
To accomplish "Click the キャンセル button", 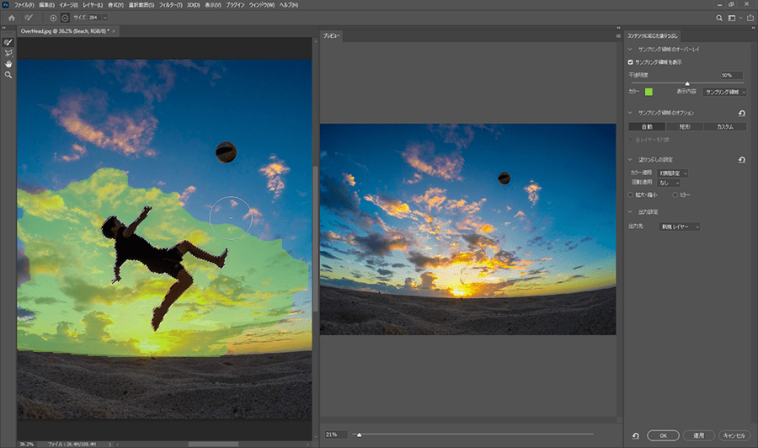I will (x=733, y=435).
